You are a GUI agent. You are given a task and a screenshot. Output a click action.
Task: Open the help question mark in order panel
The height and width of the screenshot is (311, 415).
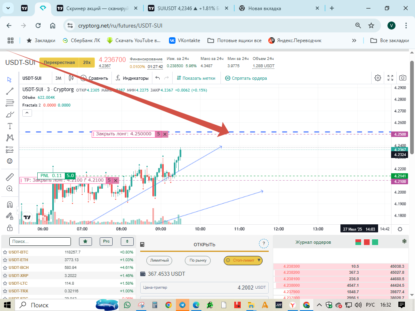[263, 243]
